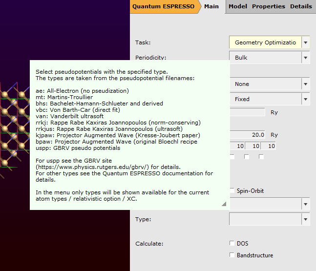The image size is (316, 271).
Task: Switch to the Properties tab
Action: (269, 6)
